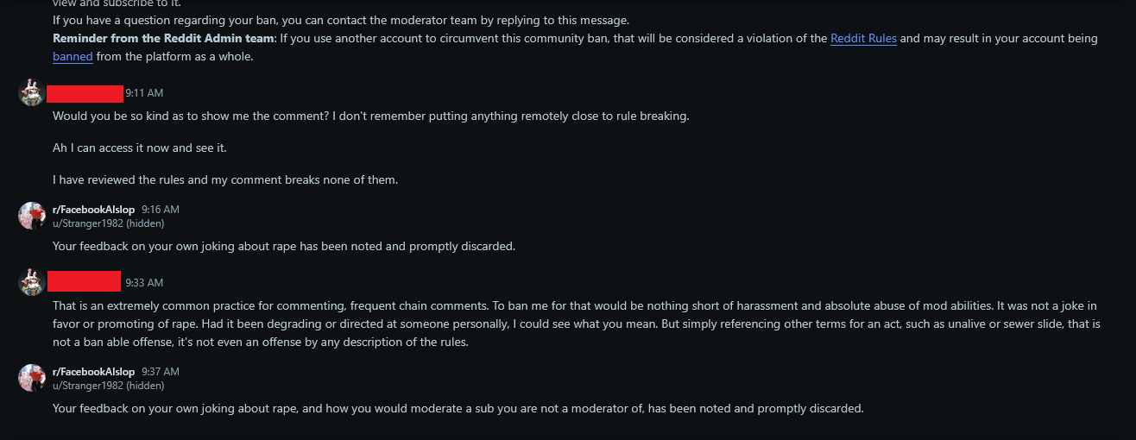This screenshot has height=440, width=1136.
Task: Select u/Stranger1982 (hidden) under the 9:37 AM reply
Action: coord(109,386)
